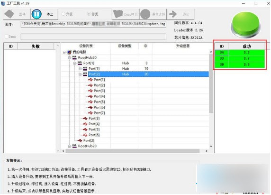
Task: Click USB icon of Port[7]
Action: (x=90, y=113)
